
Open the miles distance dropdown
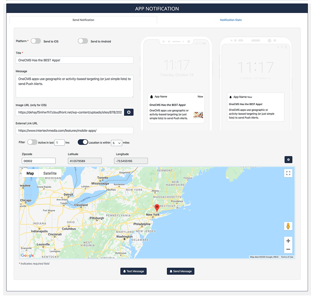pyautogui.click(x=116, y=143)
